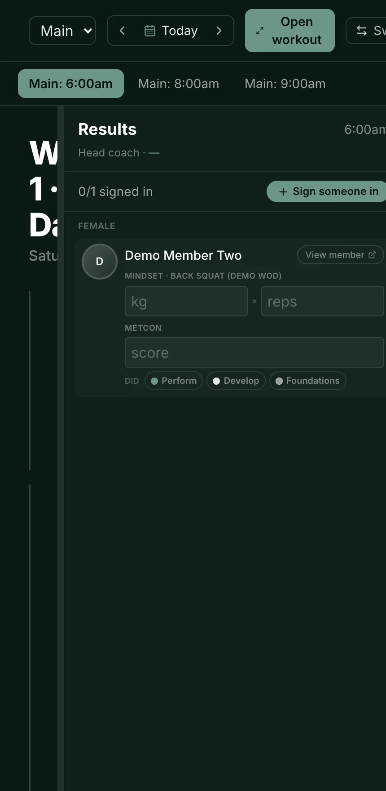This screenshot has height=791, width=386.
Task: Go to next day with right chevron
Action: pyautogui.click(x=219, y=31)
